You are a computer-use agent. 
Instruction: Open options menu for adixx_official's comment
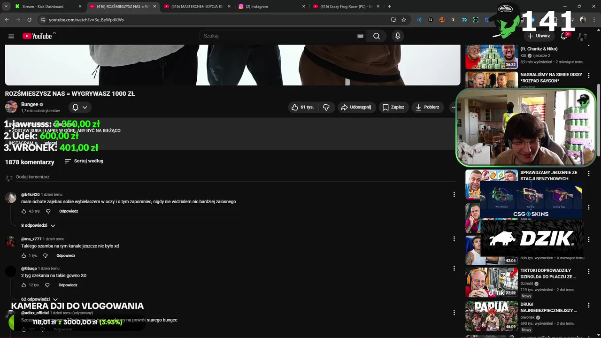coord(454,313)
